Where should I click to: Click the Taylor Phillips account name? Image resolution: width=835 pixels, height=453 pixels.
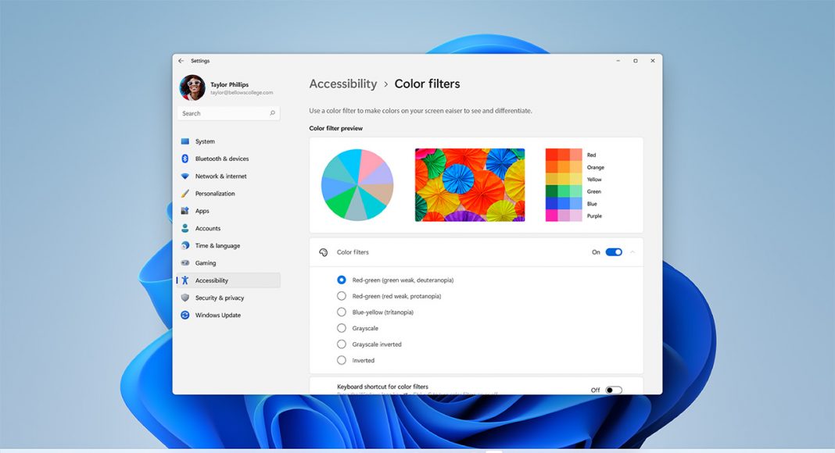(x=229, y=84)
